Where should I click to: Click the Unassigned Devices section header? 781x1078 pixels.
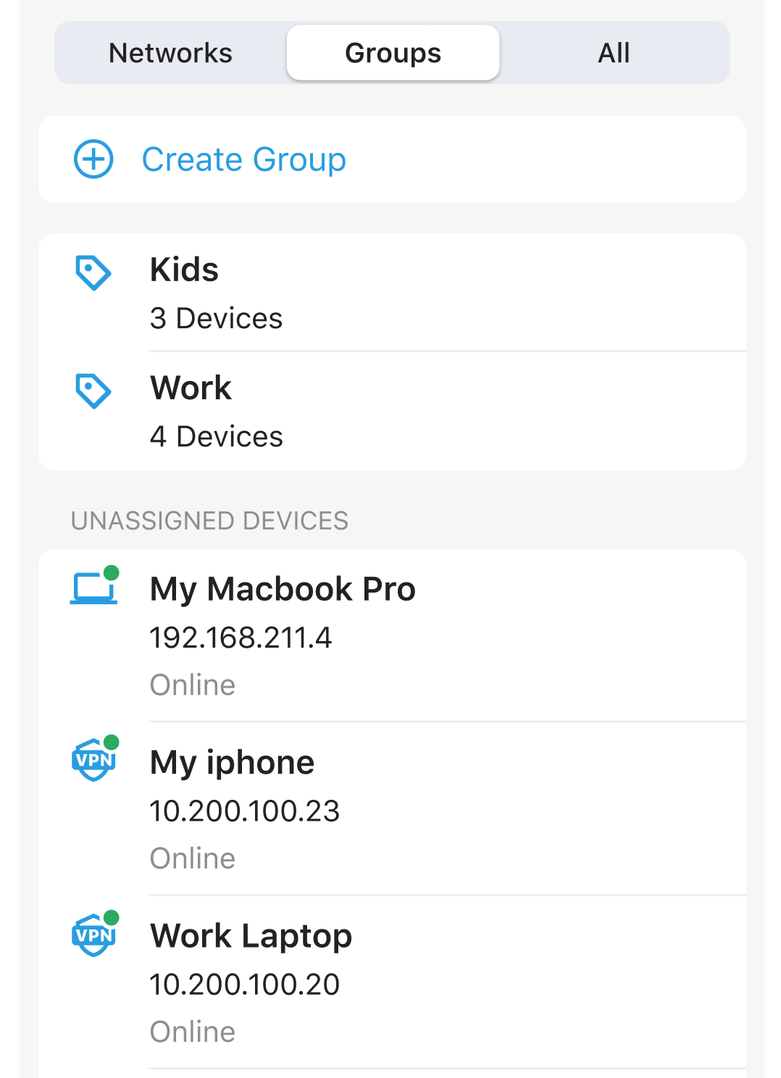(x=210, y=521)
